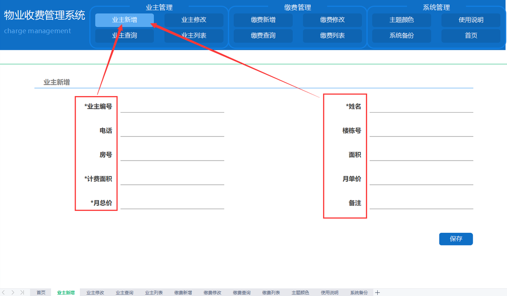
Task: Select 缴费修改 in the payment menu
Action: (332, 20)
